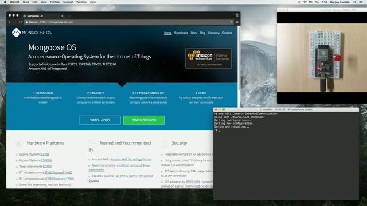The height and width of the screenshot is (206, 367).
Task: Click the browser page vertical scrollbar
Action: point(239,58)
